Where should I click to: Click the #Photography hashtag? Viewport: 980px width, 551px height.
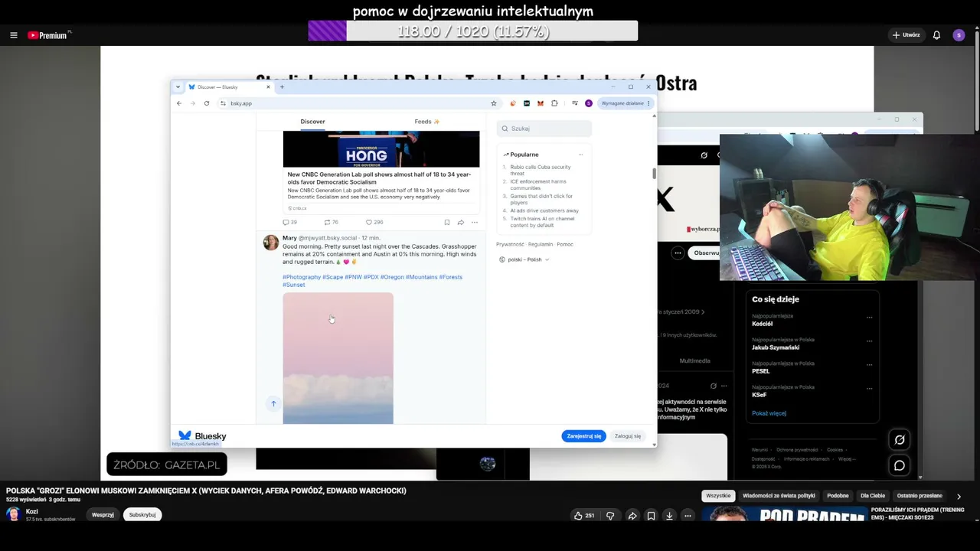(302, 277)
